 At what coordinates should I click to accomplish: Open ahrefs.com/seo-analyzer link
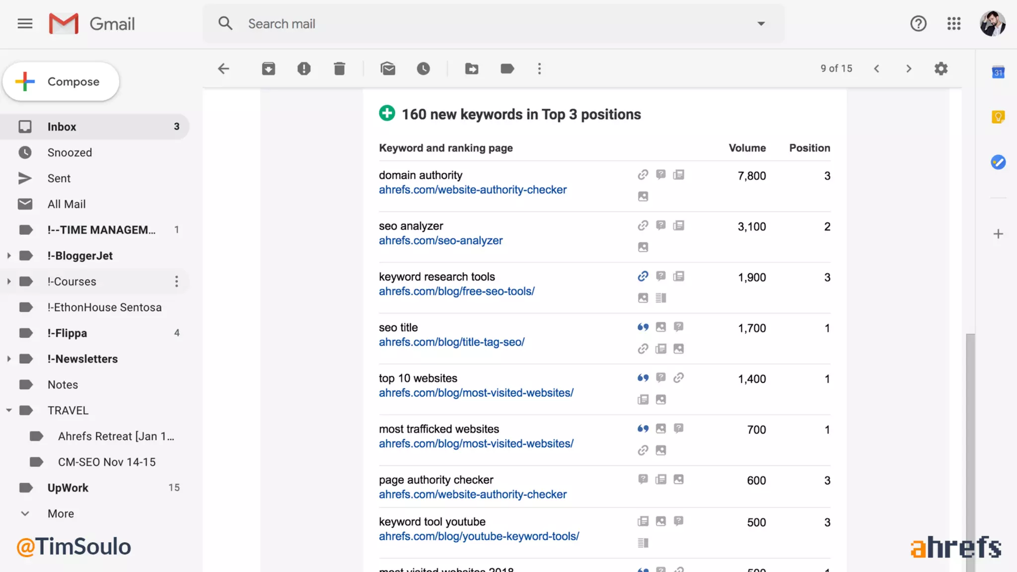point(440,241)
